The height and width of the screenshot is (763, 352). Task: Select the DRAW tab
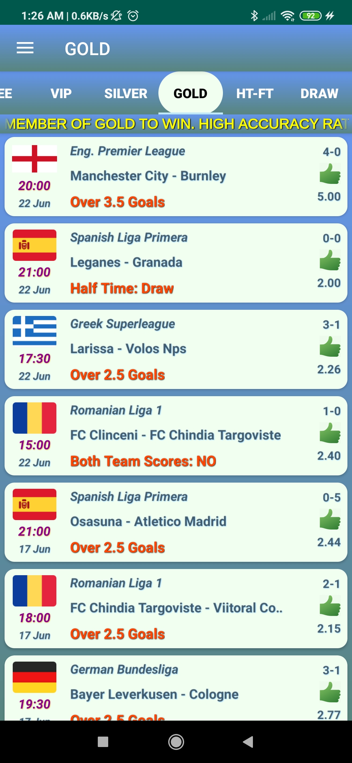pos(319,94)
